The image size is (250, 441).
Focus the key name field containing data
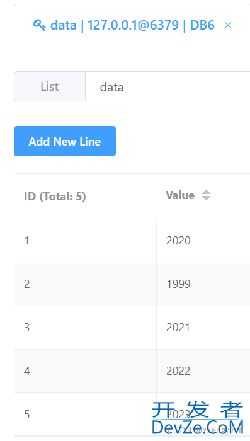(168, 86)
